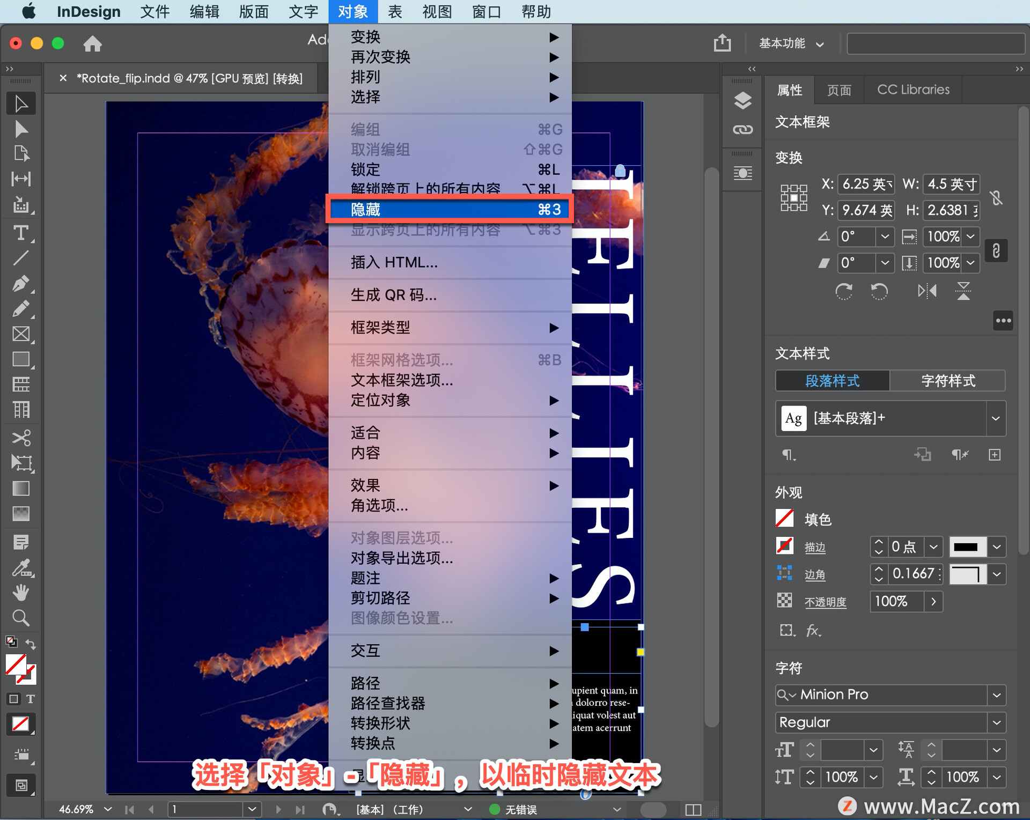The image size is (1030, 820).
Task: Open the Layers panel icon
Action: click(x=742, y=100)
